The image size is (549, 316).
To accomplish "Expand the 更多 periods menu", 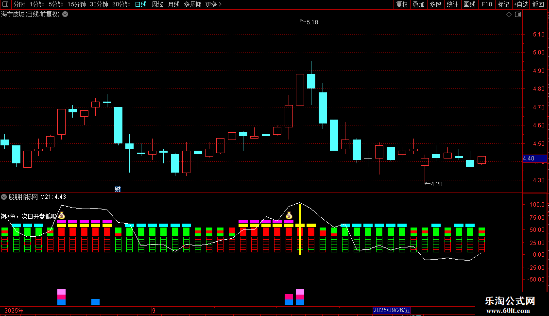I will pyautogui.click(x=213, y=4).
